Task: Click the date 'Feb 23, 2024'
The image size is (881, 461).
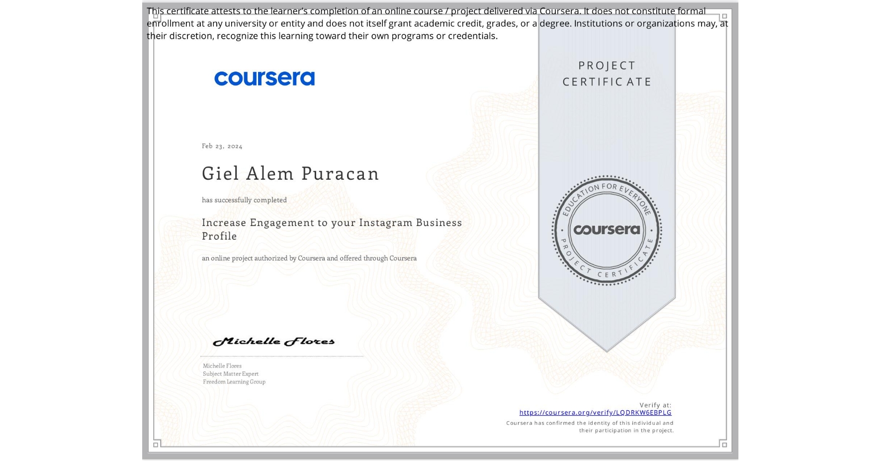Action: point(222,146)
